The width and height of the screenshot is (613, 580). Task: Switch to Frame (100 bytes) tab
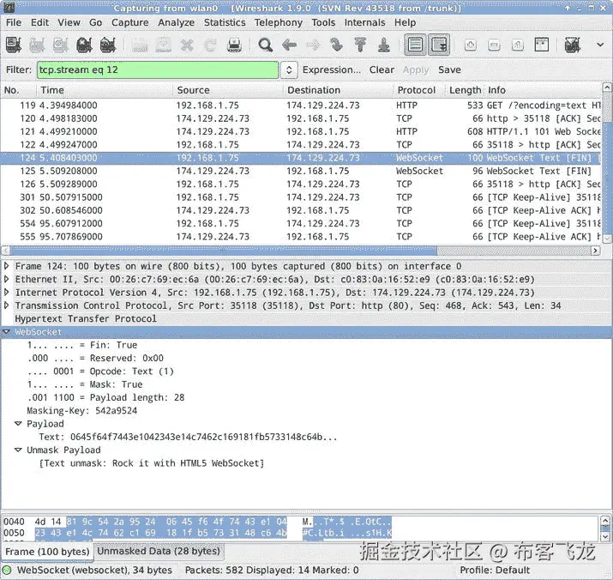47,552
